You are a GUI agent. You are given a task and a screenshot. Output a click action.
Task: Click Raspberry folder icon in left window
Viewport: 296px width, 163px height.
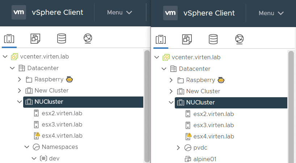(x=29, y=80)
